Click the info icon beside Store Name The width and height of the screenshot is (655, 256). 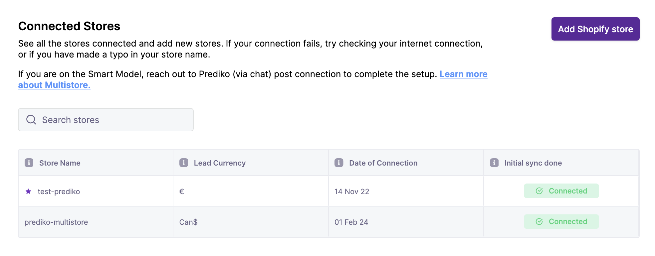click(x=29, y=163)
